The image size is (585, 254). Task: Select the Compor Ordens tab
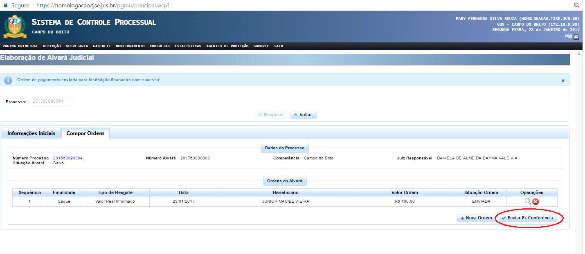point(85,133)
